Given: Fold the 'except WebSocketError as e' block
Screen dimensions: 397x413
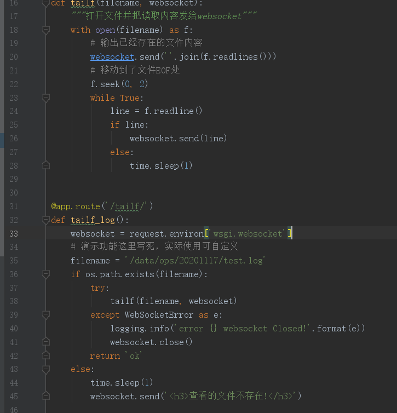Looking at the screenshot, I should pos(46,315).
